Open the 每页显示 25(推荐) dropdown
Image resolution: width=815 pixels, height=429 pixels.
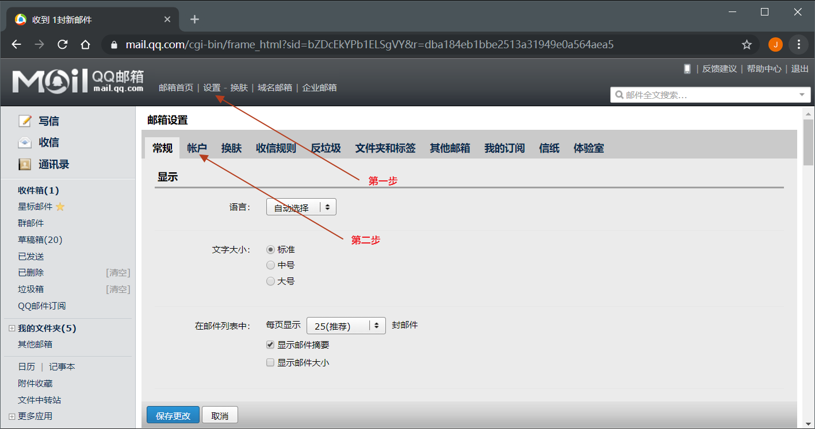click(346, 326)
